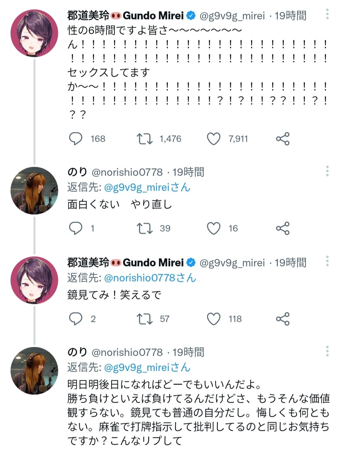Open more options on 鏡見てみ tweet
345x455 pixels.
click(x=327, y=261)
